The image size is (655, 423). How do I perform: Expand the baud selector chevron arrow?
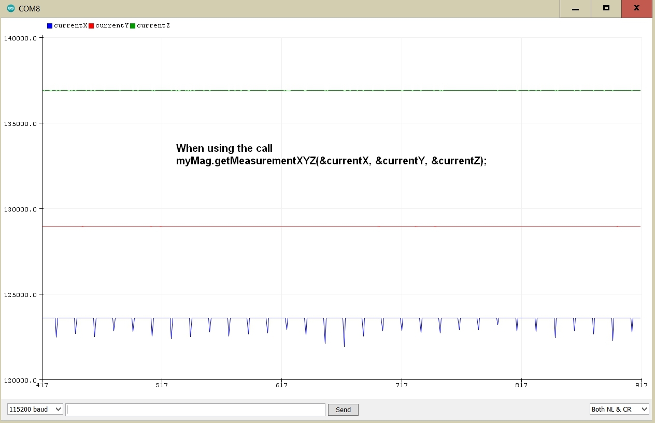tap(58, 409)
